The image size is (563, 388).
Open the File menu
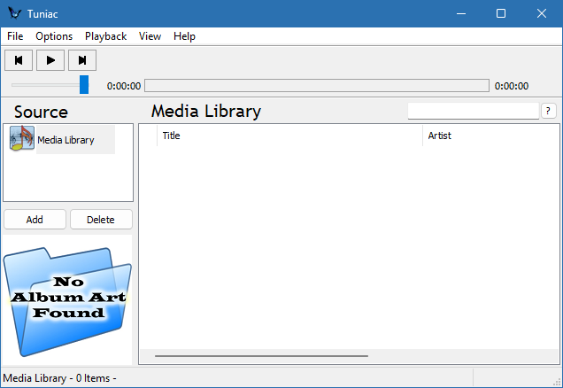pyautogui.click(x=15, y=36)
